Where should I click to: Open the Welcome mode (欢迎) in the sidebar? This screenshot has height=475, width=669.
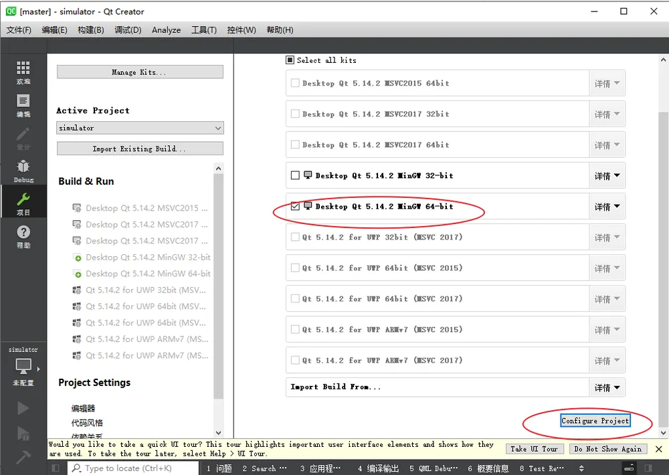pos(23,72)
